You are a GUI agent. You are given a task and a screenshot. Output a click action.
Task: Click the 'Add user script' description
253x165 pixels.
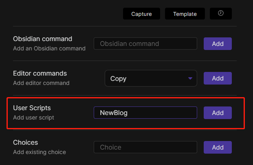33,117
